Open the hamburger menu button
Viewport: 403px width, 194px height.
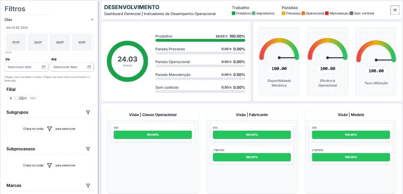pos(395,10)
